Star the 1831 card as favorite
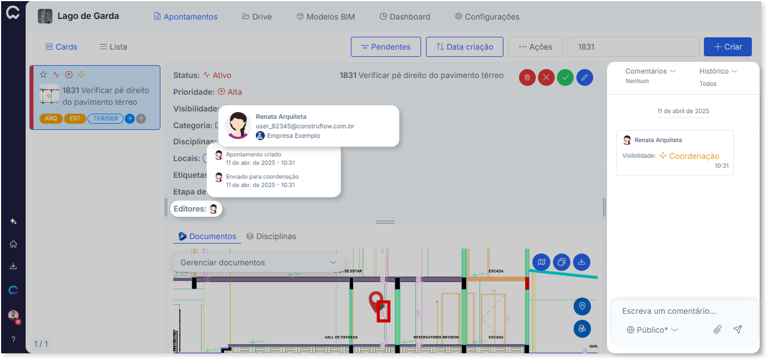Screen dimensions: 768x360 tap(43, 75)
